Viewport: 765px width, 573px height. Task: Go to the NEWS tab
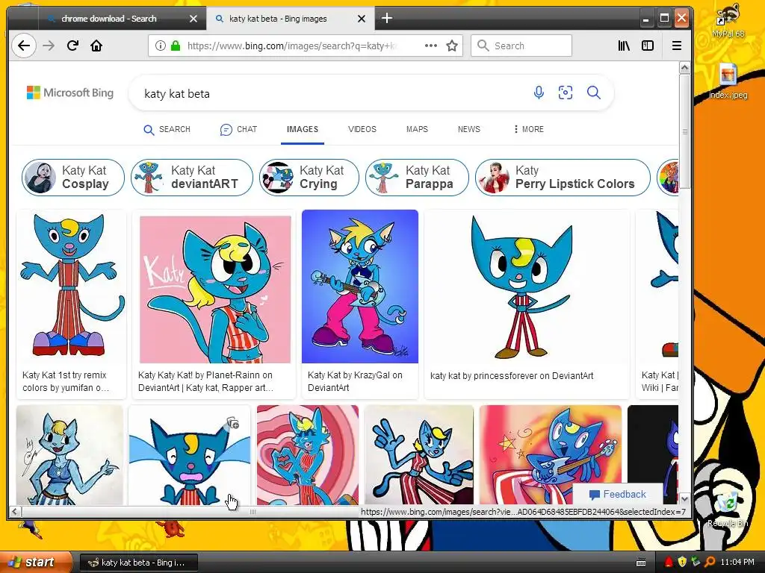(x=469, y=129)
